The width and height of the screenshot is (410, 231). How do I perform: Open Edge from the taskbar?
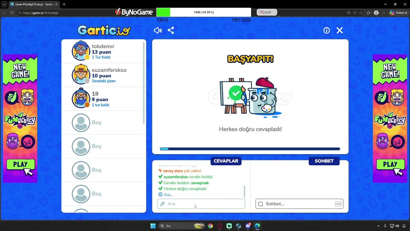click(257, 226)
